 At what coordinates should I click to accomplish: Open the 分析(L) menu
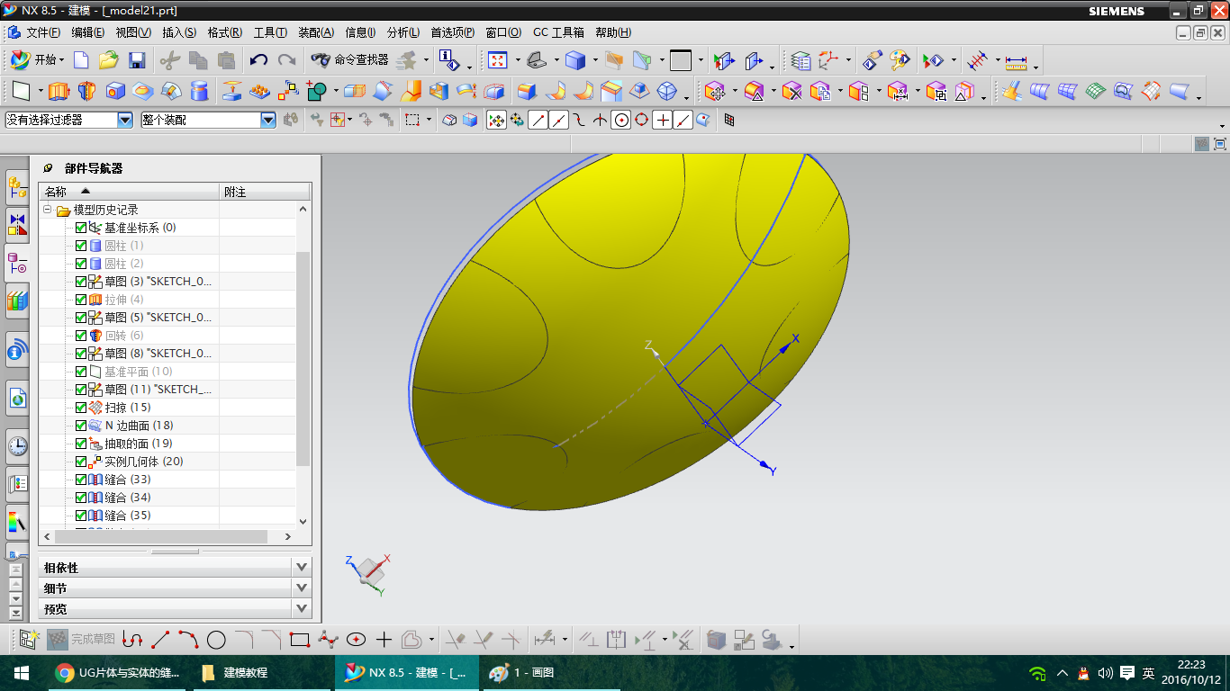[x=402, y=32]
